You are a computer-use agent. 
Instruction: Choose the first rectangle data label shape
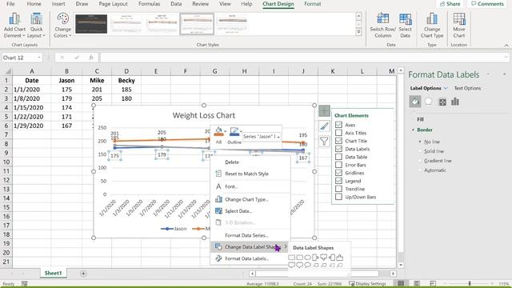coord(291,258)
